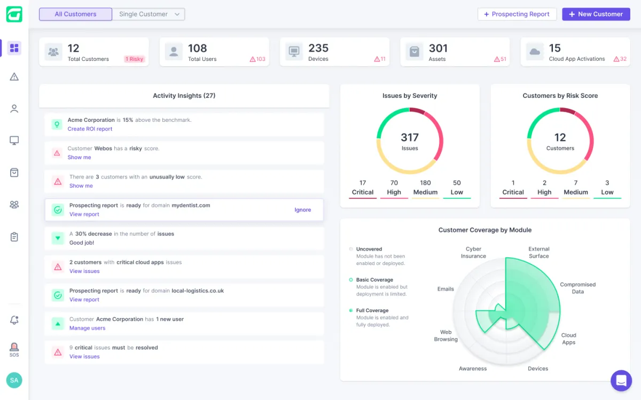The height and width of the screenshot is (400, 641).
Task: Select Medium tab under Customers by Risk Score
Action: (x=576, y=188)
